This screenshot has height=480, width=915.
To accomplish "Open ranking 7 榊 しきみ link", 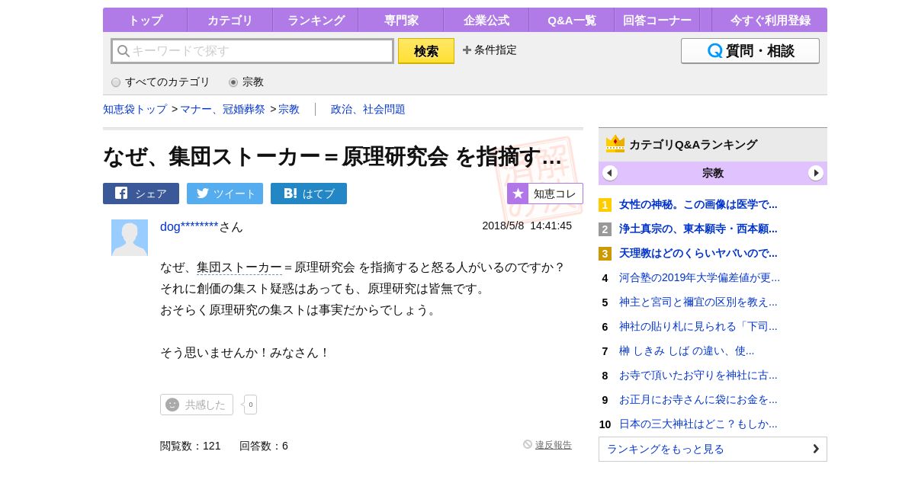I will [x=686, y=350].
